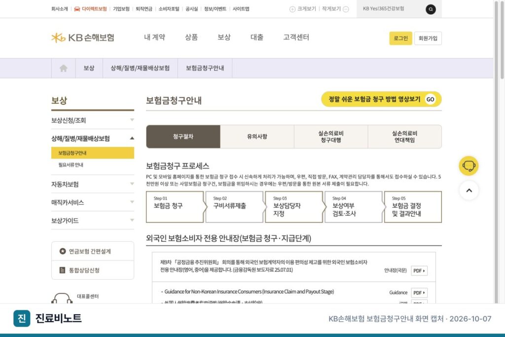
Task: Click the Step 01 보험금 청구 box
Action: click(x=175, y=207)
